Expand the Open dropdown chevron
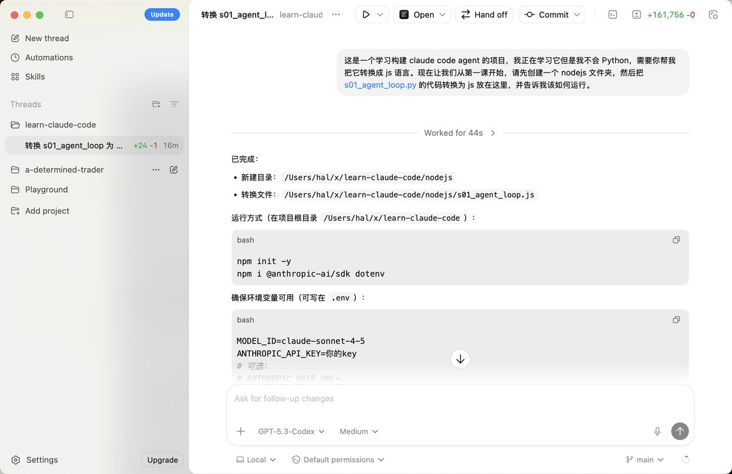The height and width of the screenshot is (474, 732). pyautogui.click(x=443, y=15)
